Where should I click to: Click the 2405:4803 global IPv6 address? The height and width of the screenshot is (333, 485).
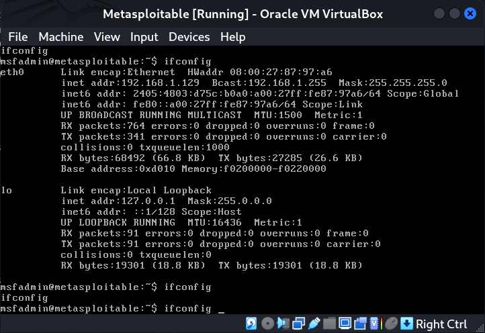pos(257,93)
